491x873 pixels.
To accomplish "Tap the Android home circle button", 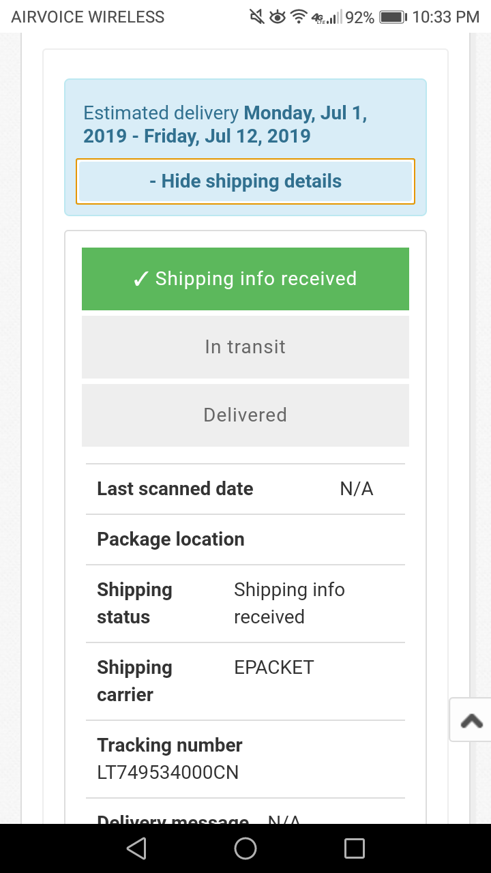I will click(245, 848).
